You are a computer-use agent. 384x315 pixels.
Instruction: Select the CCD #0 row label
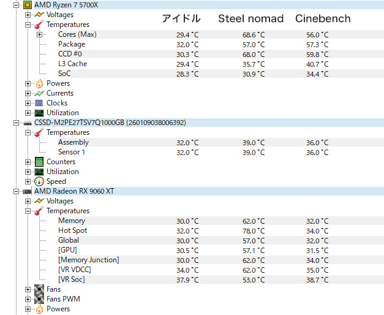[70, 54]
